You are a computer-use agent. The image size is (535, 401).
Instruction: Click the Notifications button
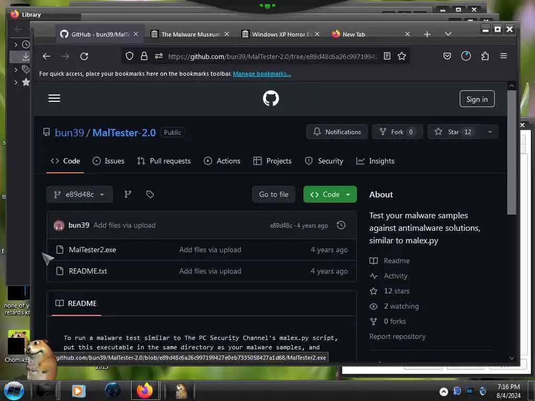tap(337, 132)
